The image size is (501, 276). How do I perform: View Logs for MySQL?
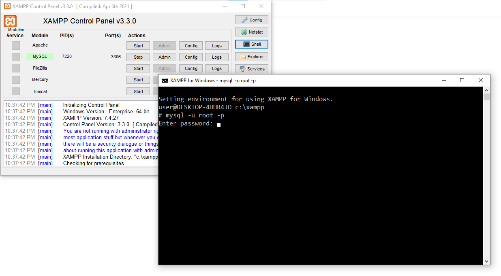click(x=217, y=57)
